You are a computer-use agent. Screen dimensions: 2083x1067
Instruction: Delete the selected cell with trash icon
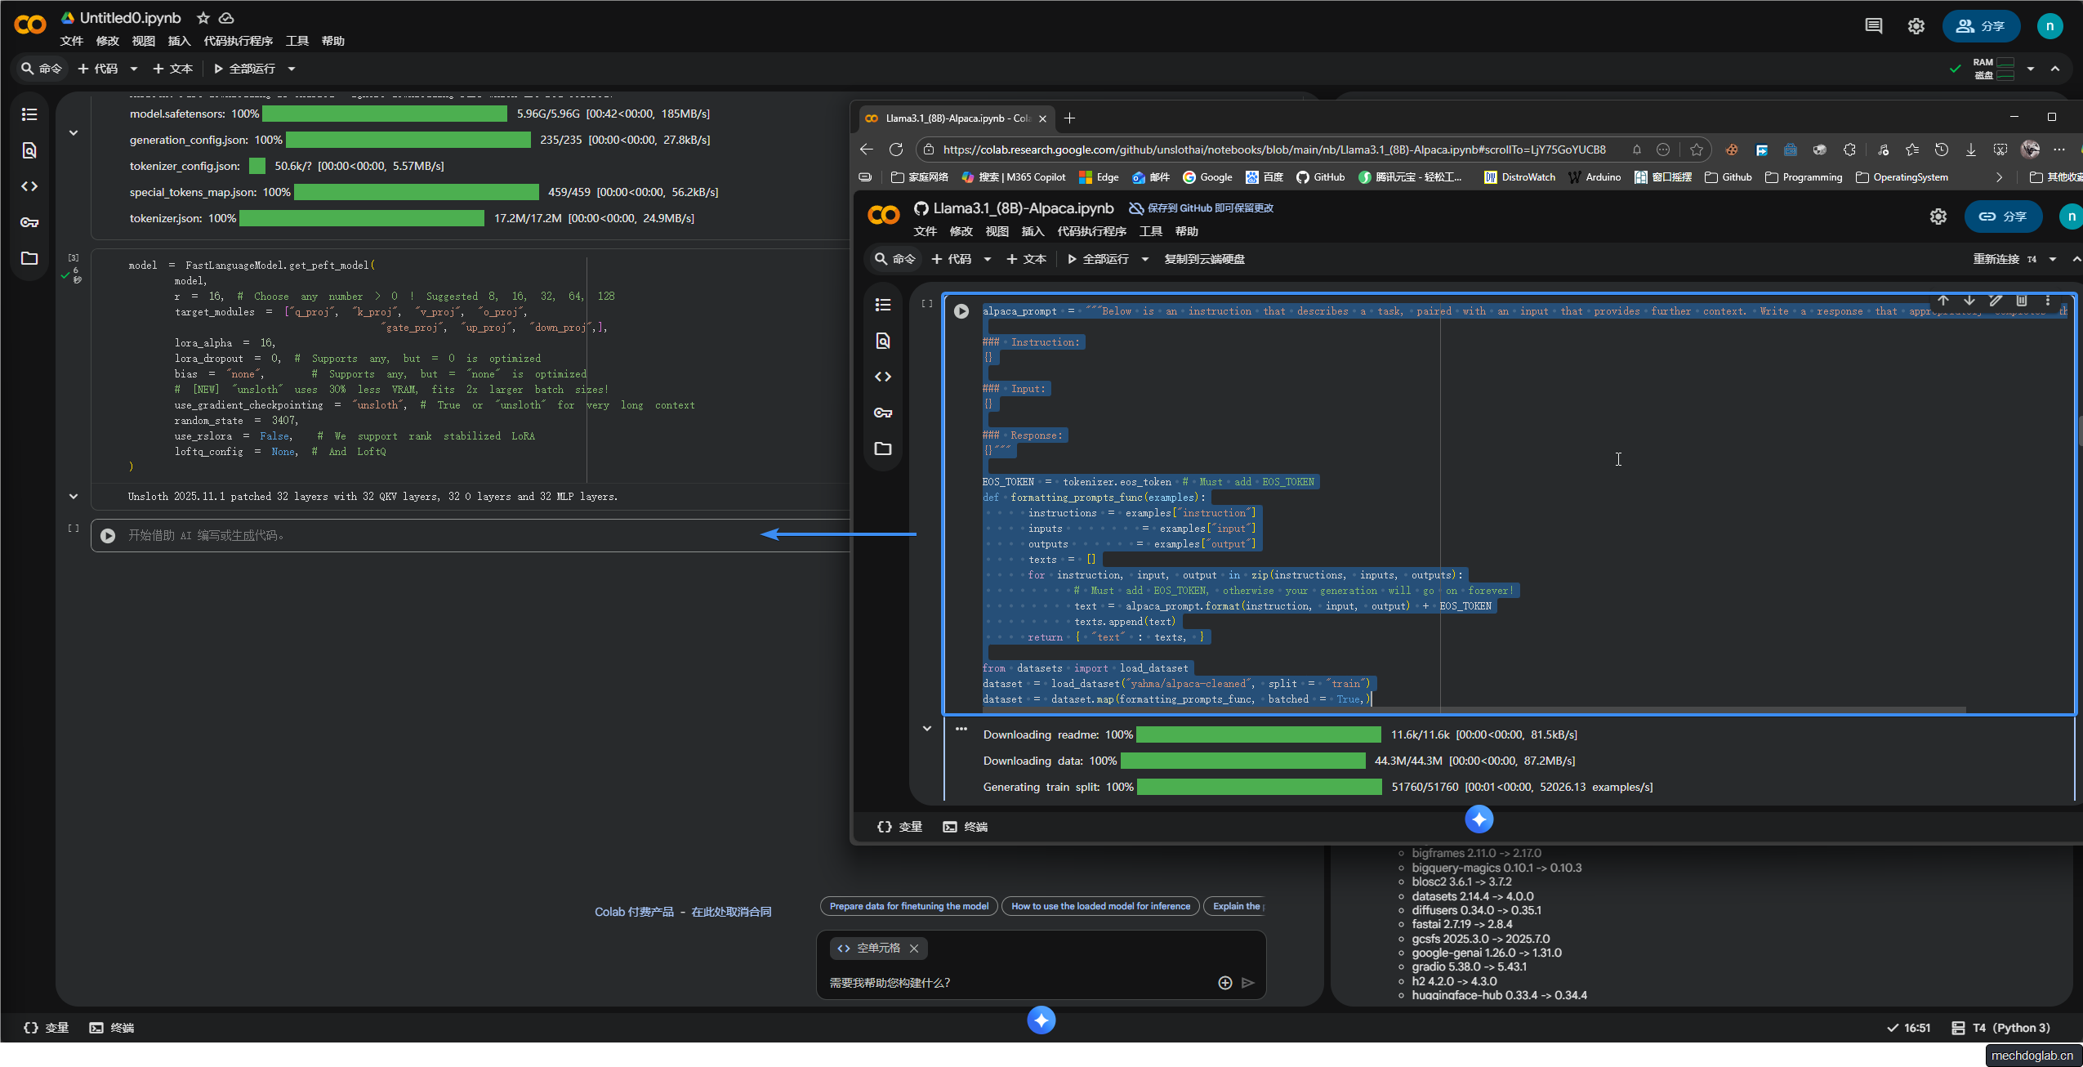2022,301
